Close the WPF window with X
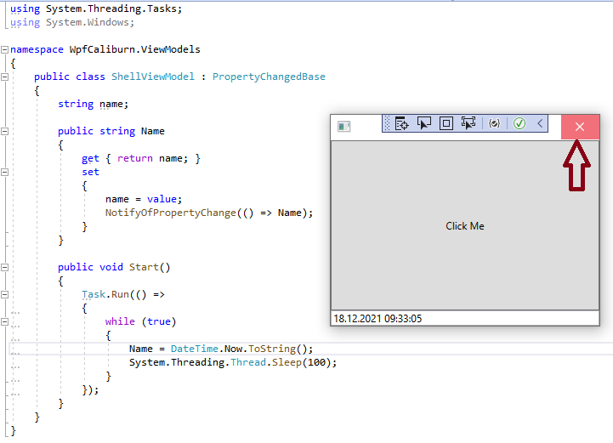 (580, 127)
